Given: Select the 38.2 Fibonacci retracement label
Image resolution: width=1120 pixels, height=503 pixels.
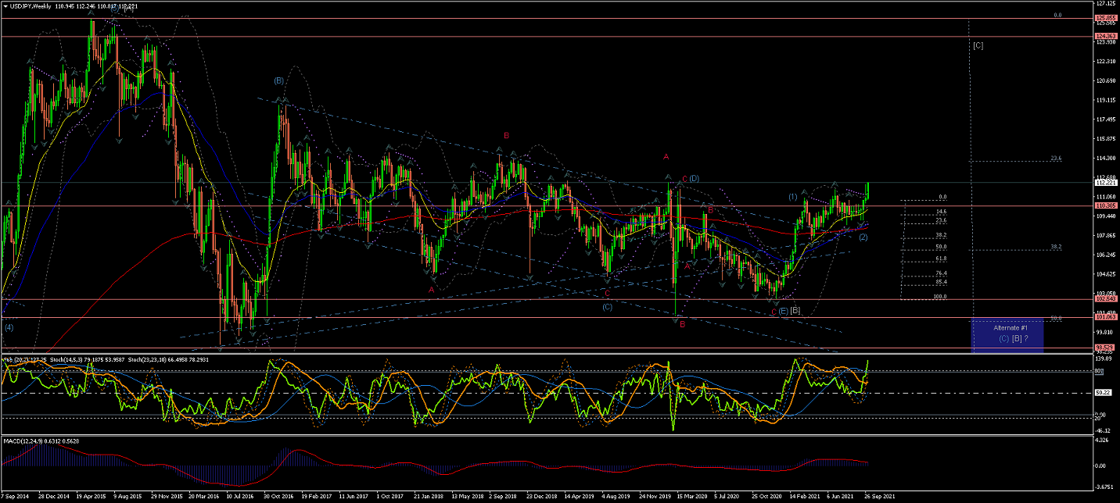Looking at the screenshot, I should [941, 234].
